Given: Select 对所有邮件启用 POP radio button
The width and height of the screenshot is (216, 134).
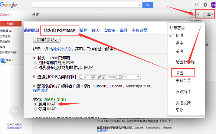Looking at the screenshot, I should pos(35,63).
